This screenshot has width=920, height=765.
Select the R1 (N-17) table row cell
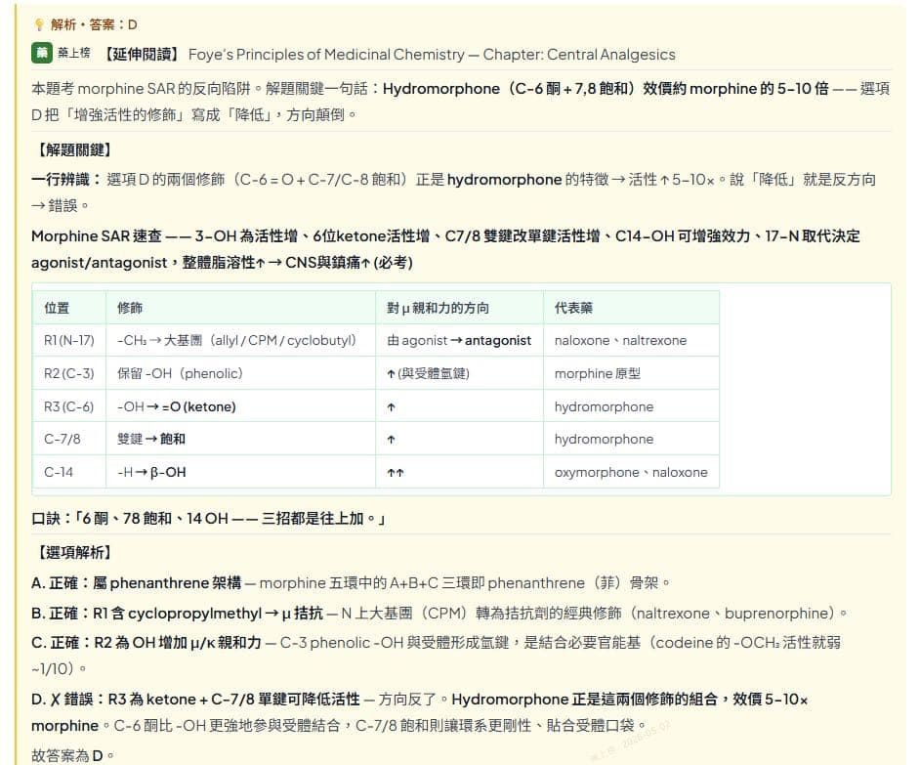69,341
